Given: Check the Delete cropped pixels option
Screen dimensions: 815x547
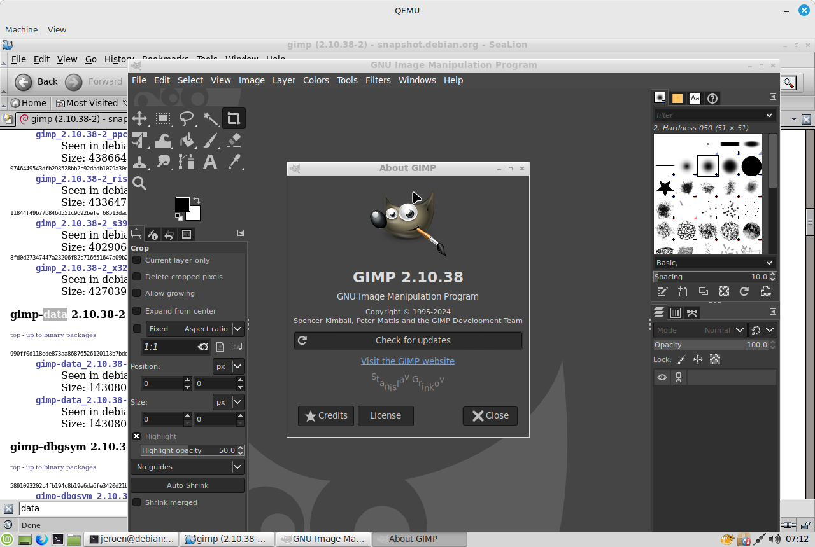Looking at the screenshot, I should tap(137, 277).
